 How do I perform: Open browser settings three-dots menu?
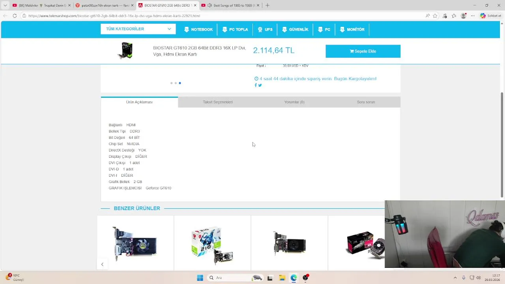click(473, 16)
